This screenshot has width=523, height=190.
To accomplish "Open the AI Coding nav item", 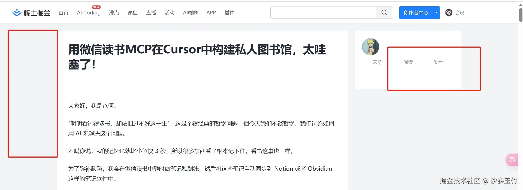I will click(89, 13).
